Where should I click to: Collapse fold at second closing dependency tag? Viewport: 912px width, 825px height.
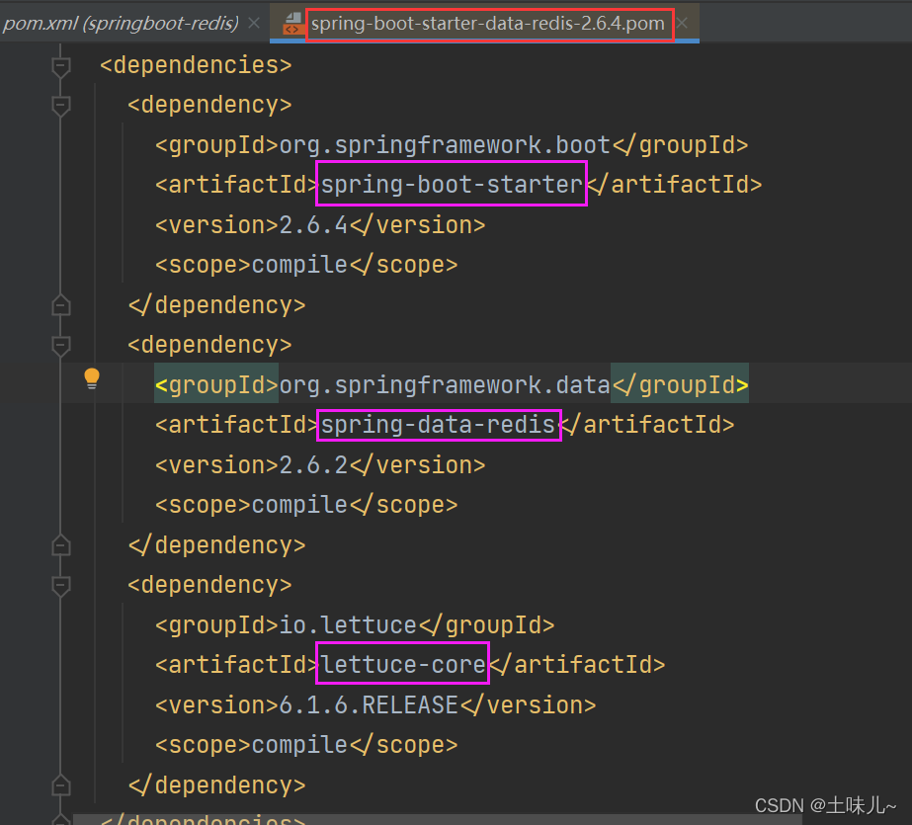pyautogui.click(x=61, y=545)
